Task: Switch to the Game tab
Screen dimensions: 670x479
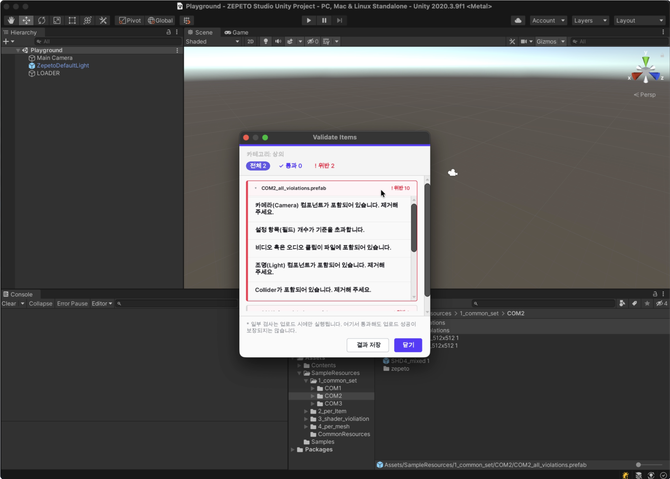Action: pos(236,33)
